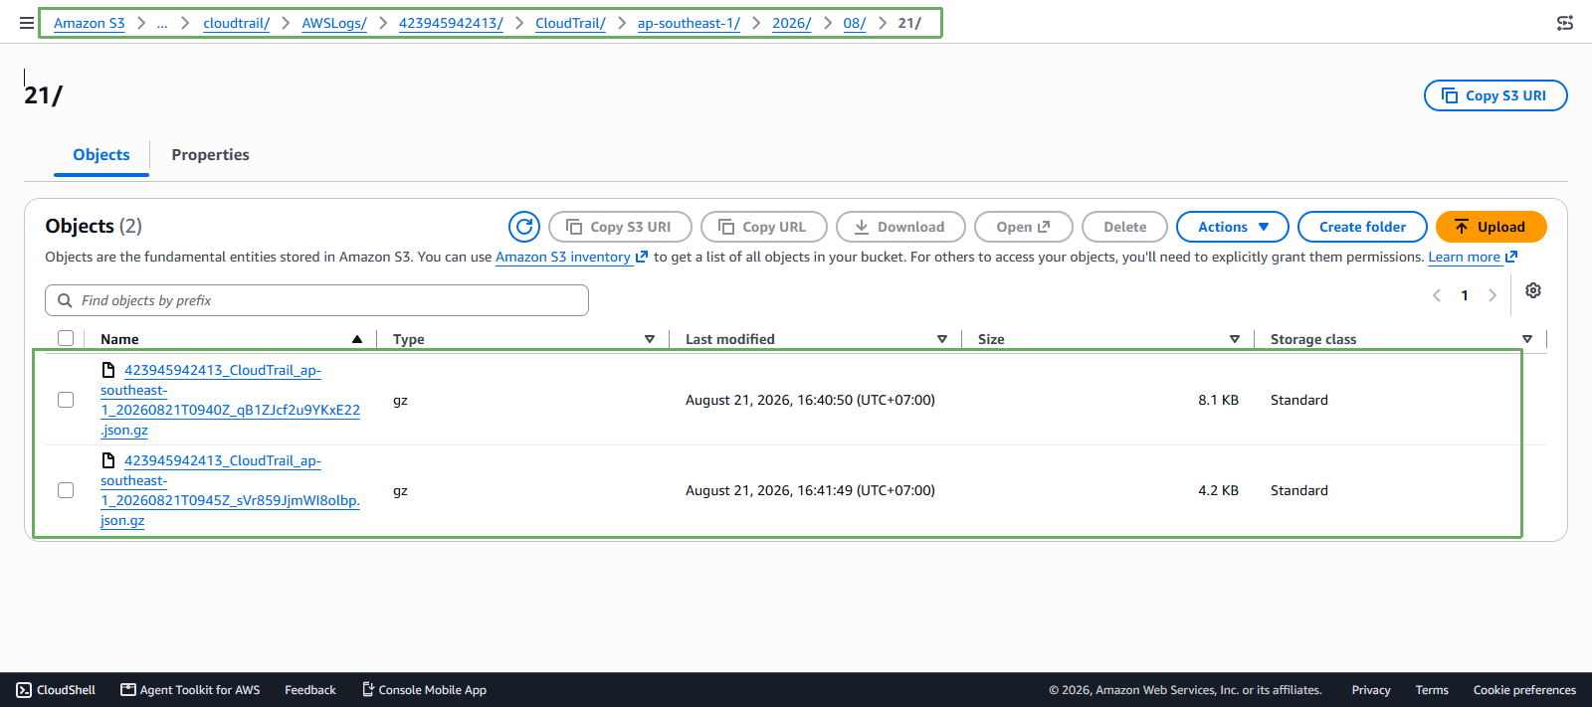Sort by Type column arrow
1592x707 pixels.
(x=650, y=339)
